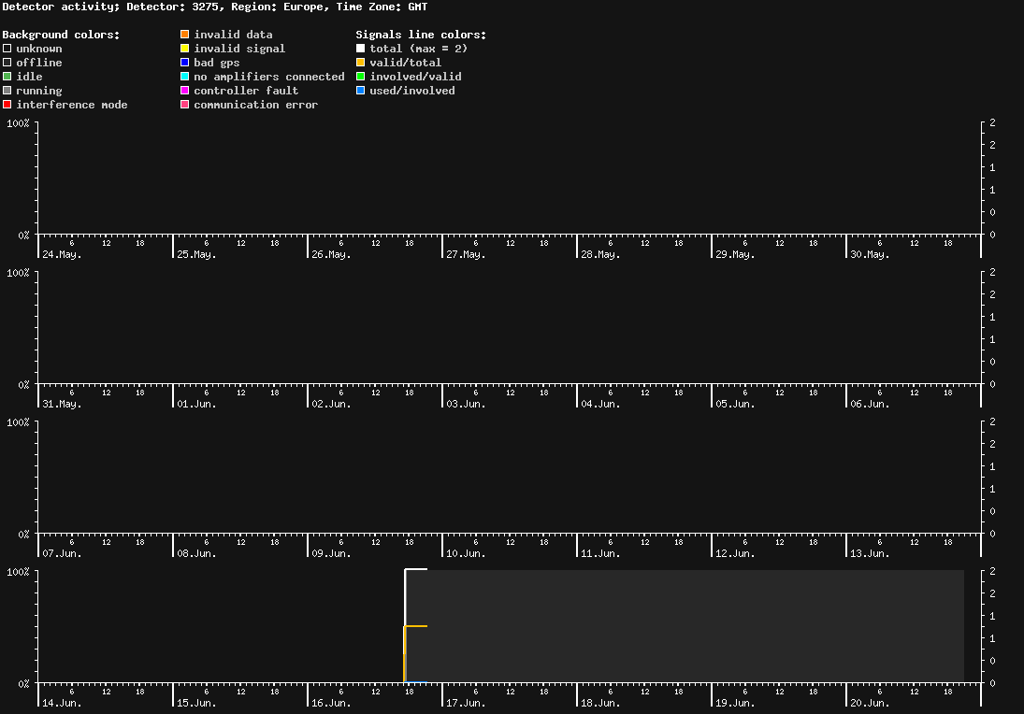Click the 0% label of the top chart
The image size is (1024, 714).
[23, 235]
